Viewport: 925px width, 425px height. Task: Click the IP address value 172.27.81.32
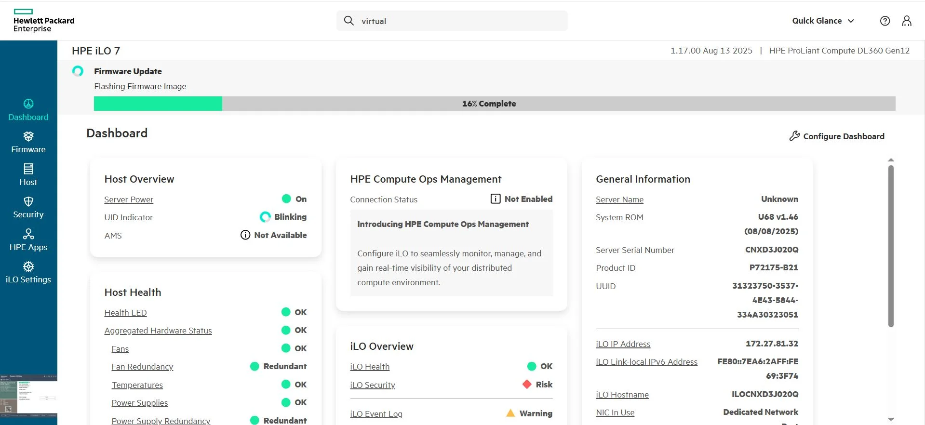pos(772,344)
